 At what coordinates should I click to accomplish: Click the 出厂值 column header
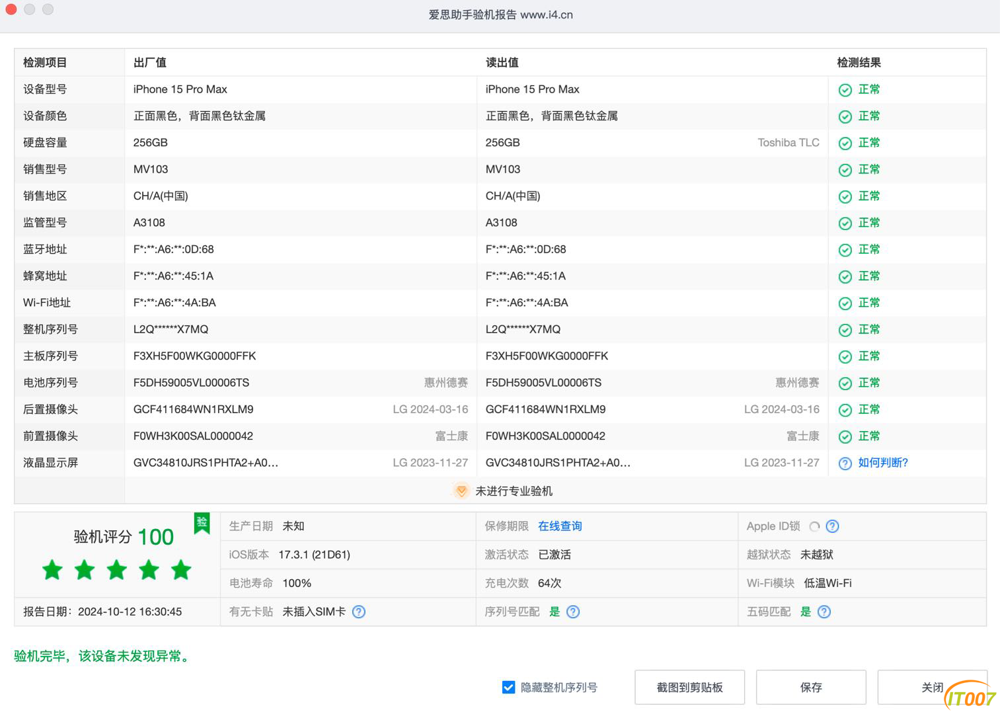[x=150, y=63]
